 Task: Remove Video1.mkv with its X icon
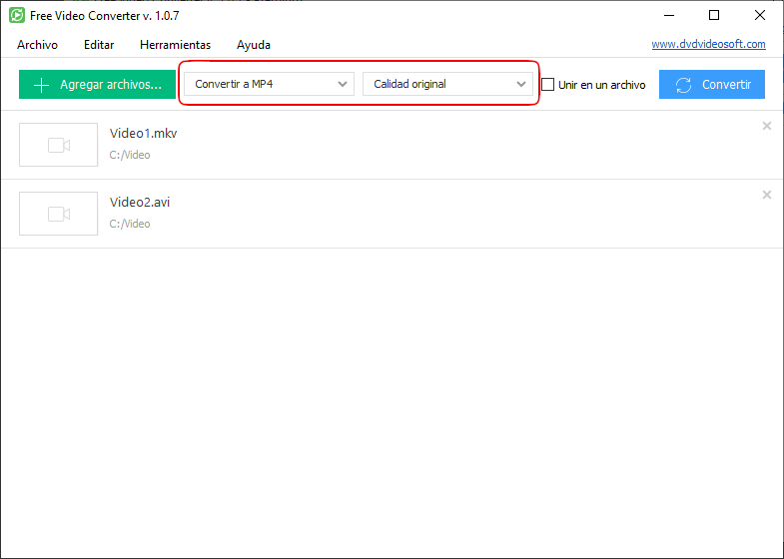click(x=766, y=126)
